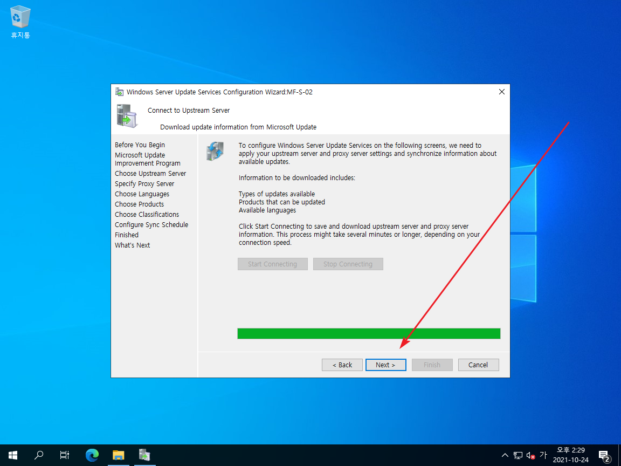The height and width of the screenshot is (466, 621).
Task: Click the taskbar clock and date
Action: coord(571,455)
